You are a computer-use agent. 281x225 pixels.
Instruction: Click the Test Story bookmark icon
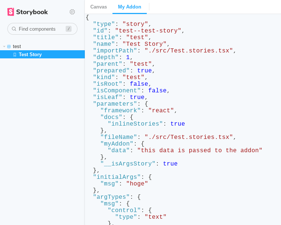[x=15, y=55]
